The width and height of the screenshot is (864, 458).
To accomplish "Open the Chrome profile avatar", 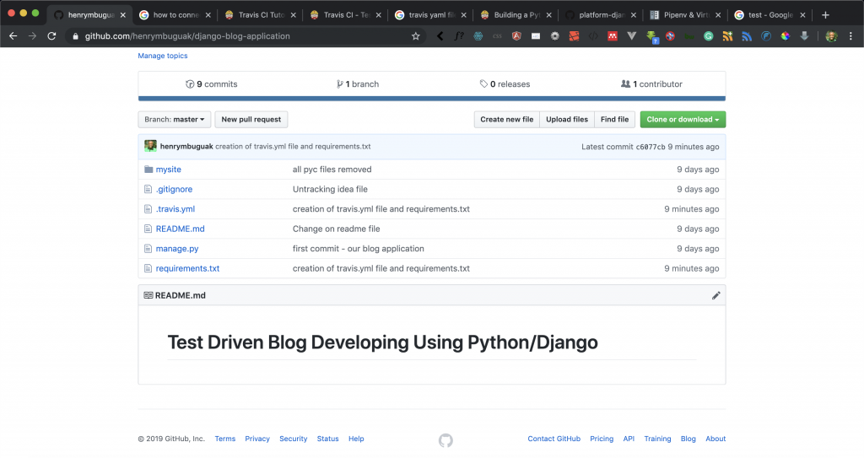I will pyautogui.click(x=831, y=35).
